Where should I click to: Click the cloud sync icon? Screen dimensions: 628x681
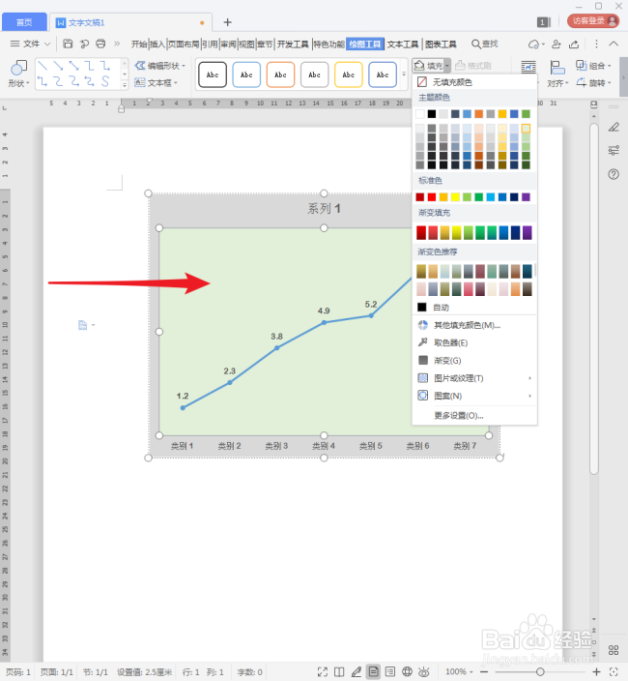[533, 44]
